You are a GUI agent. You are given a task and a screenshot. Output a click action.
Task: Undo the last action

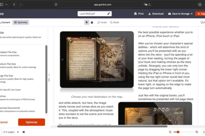(102, 22)
